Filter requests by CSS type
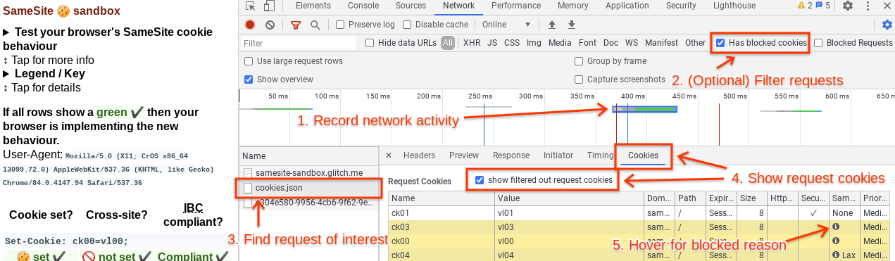This screenshot has width=895, height=261. (512, 43)
